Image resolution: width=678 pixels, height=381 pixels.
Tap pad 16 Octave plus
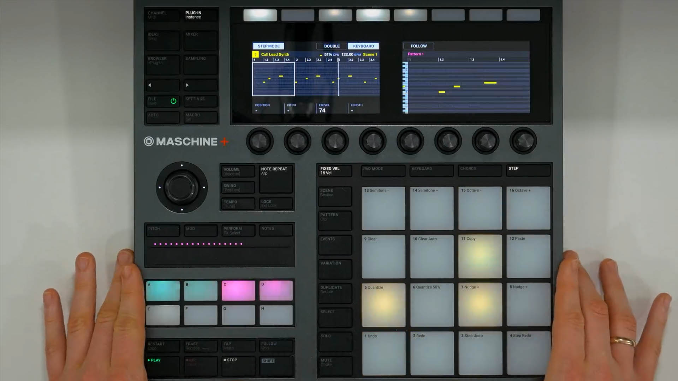pyautogui.click(x=529, y=208)
